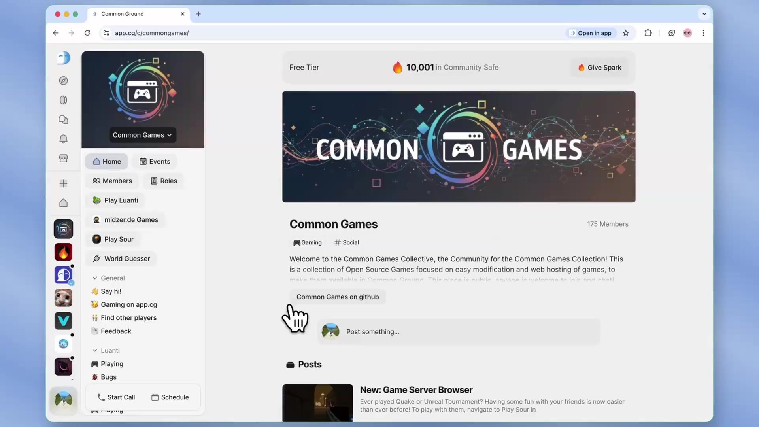Switch to the Members tab
This screenshot has height=427, width=759.
pyautogui.click(x=112, y=181)
